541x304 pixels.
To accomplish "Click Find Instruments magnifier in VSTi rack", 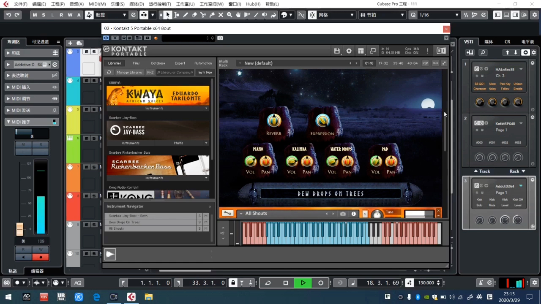I will point(483,52).
